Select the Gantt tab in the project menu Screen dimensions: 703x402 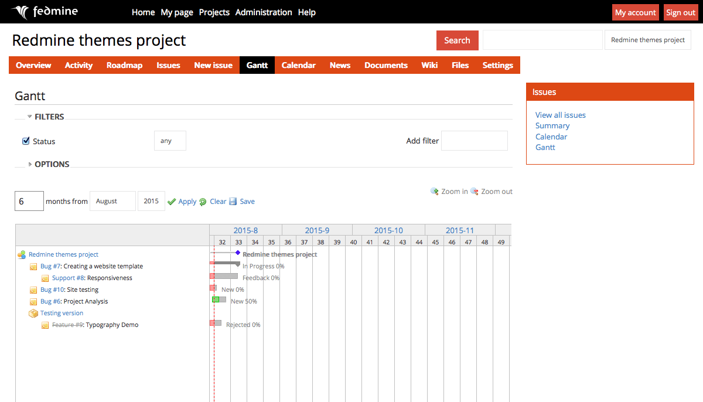[x=257, y=65]
